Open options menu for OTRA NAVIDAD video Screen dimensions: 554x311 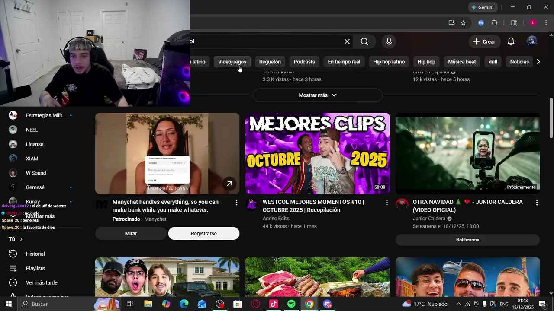tap(537, 202)
